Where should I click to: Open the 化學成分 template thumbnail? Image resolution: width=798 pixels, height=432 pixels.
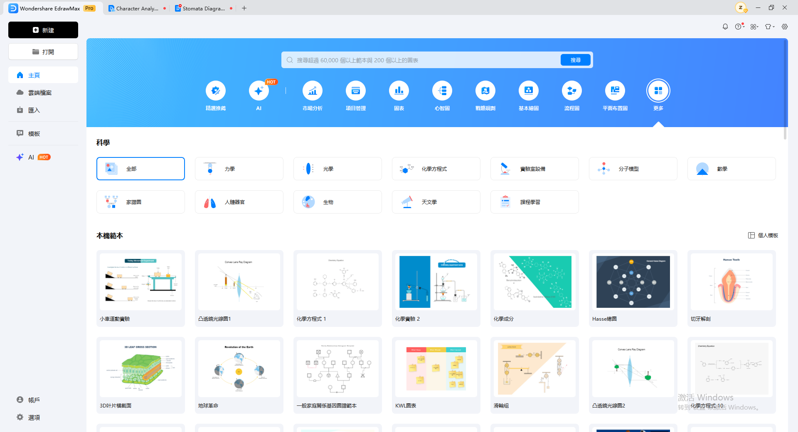point(534,282)
